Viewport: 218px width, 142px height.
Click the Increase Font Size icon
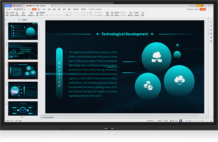click(x=66, y=12)
